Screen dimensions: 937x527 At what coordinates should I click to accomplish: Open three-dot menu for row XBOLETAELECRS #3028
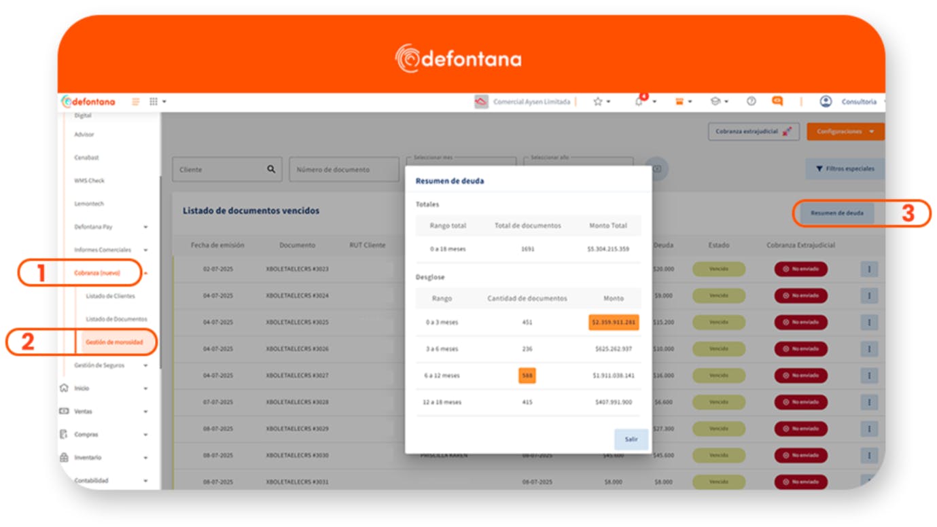point(869,402)
